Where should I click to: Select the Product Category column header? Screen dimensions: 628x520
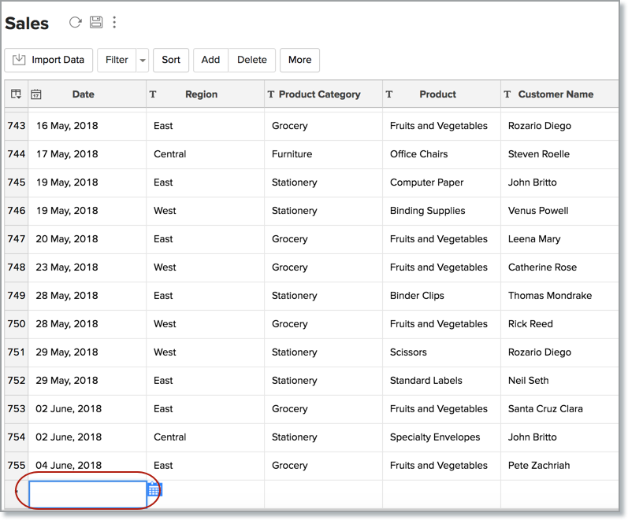[x=319, y=94]
